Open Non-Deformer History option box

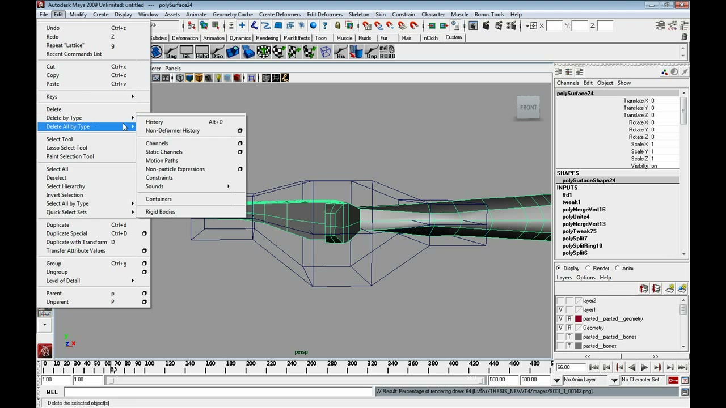(x=240, y=130)
